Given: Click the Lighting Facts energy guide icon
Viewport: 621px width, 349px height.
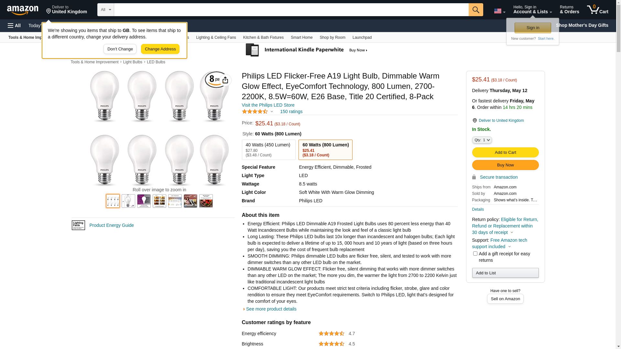Looking at the screenshot, I should click(78, 225).
